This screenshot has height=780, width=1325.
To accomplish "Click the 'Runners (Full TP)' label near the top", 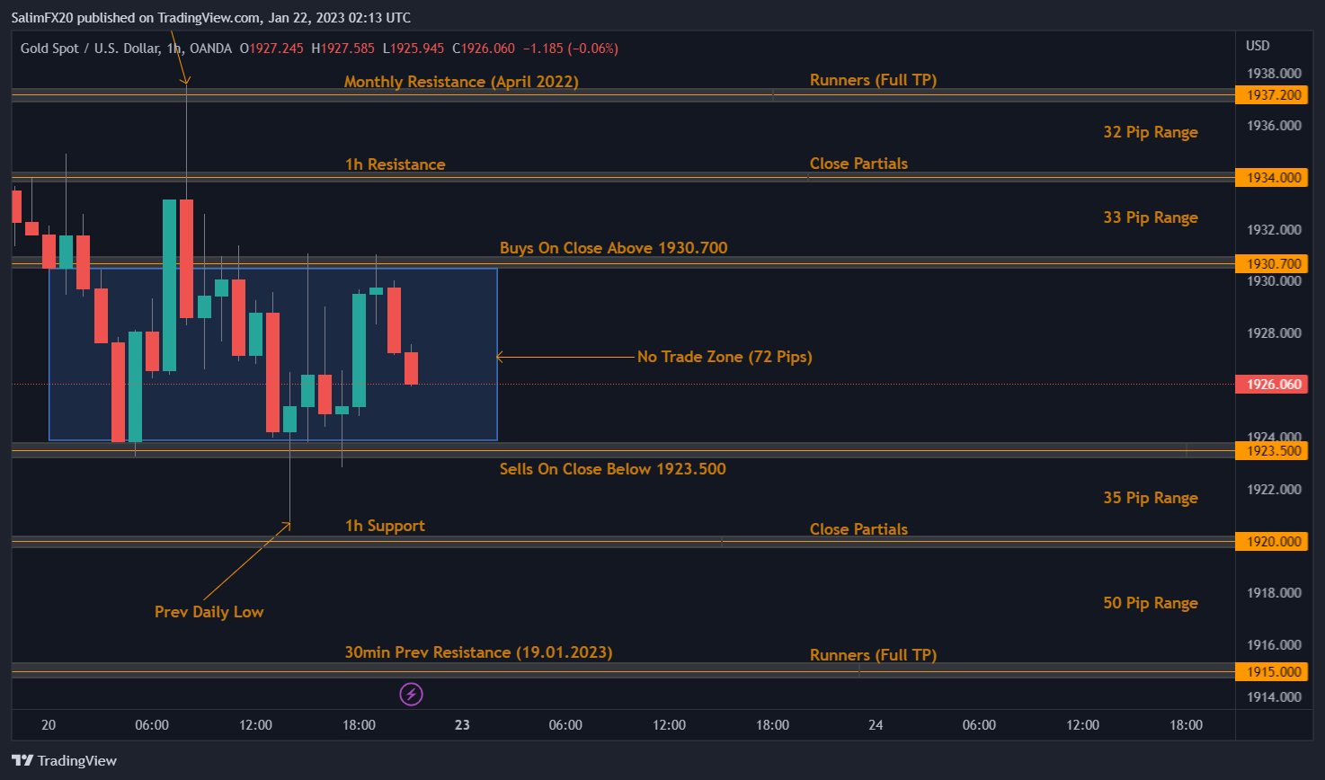I will point(873,79).
